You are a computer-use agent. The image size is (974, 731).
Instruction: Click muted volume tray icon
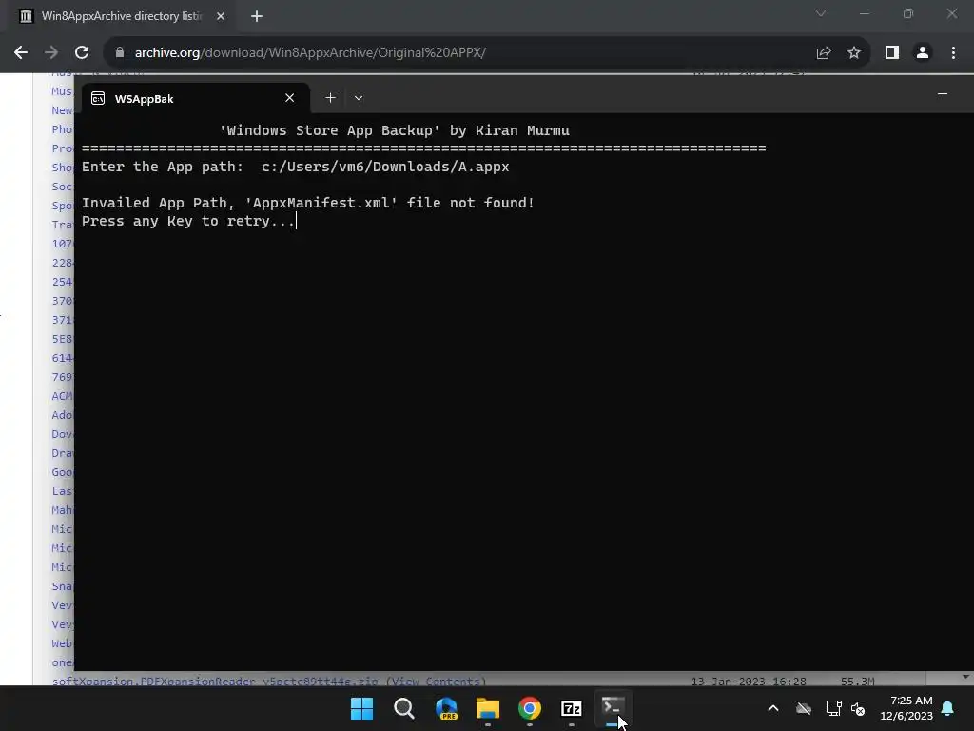coord(859,708)
